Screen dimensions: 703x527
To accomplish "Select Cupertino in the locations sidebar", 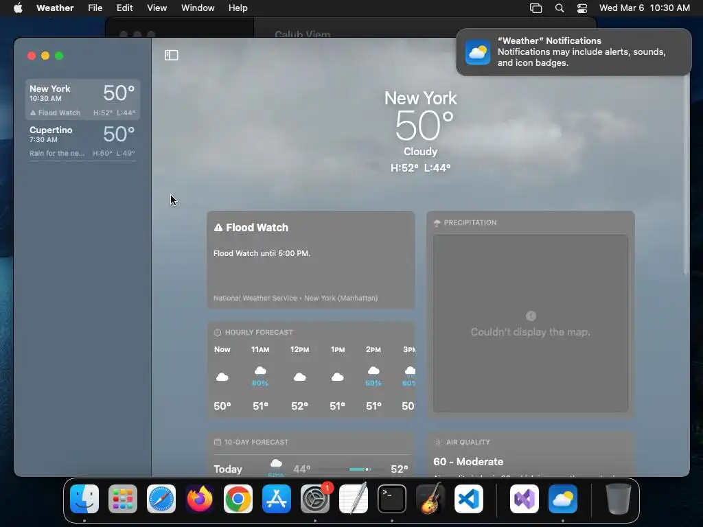I will [x=82, y=141].
